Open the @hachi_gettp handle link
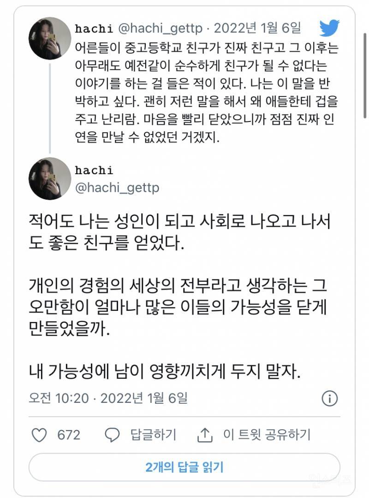The image size is (369, 498). 161,29
